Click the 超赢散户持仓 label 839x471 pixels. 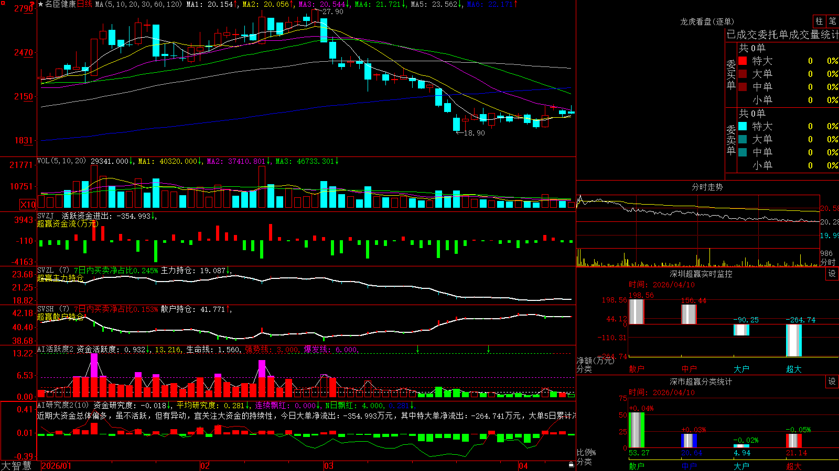[60, 317]
